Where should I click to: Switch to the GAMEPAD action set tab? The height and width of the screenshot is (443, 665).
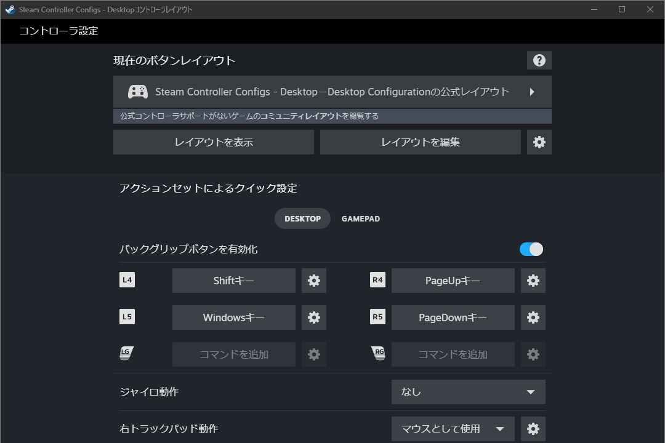tap(361, 219)
